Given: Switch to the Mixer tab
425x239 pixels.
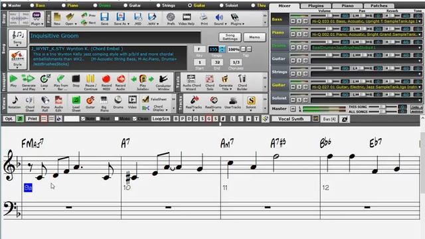Looking at the screenshot, I should pos(284,6).
